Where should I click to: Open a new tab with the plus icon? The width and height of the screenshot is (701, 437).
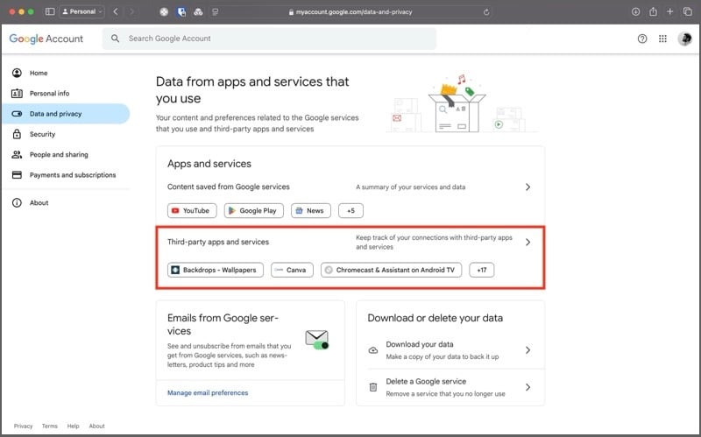[669, 11]
